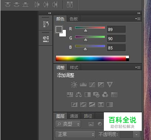The width and height of the screenshot is (151, 140).
Task: Click the foreground color swatch
Action: click(59, 29)
